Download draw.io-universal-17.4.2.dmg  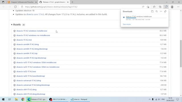[29, 80]
